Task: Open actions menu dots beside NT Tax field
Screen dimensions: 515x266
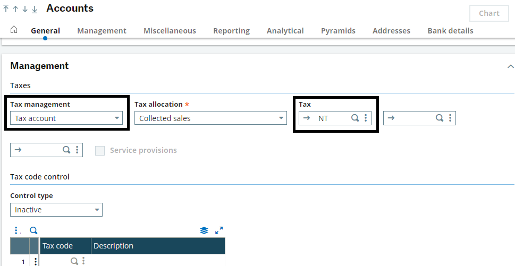Action: pyautogui.click(x=366, y=118)
